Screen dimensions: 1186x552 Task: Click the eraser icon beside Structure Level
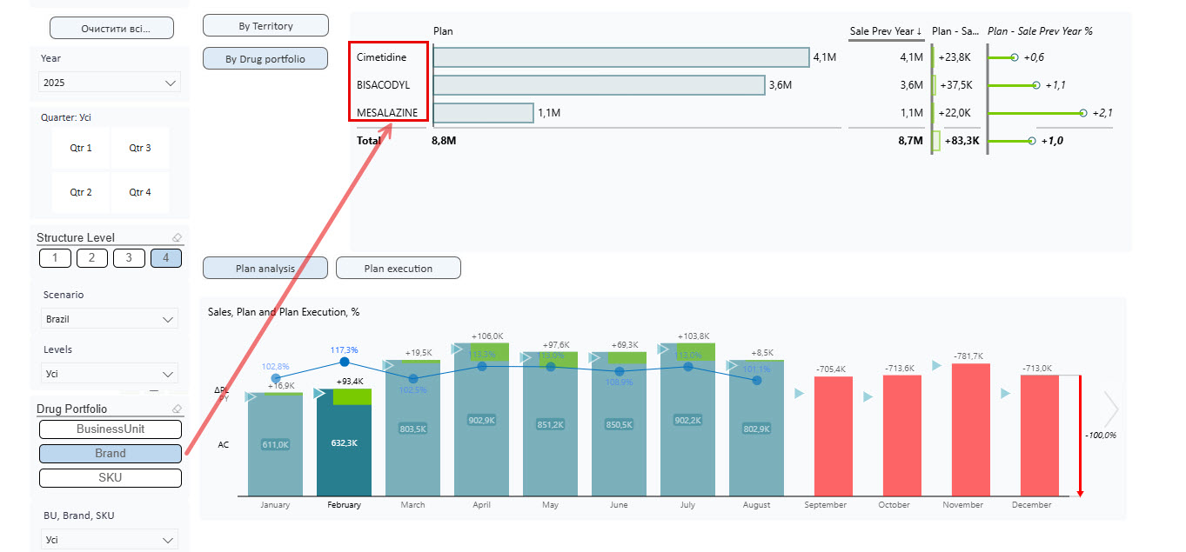[x=177, y=236]
